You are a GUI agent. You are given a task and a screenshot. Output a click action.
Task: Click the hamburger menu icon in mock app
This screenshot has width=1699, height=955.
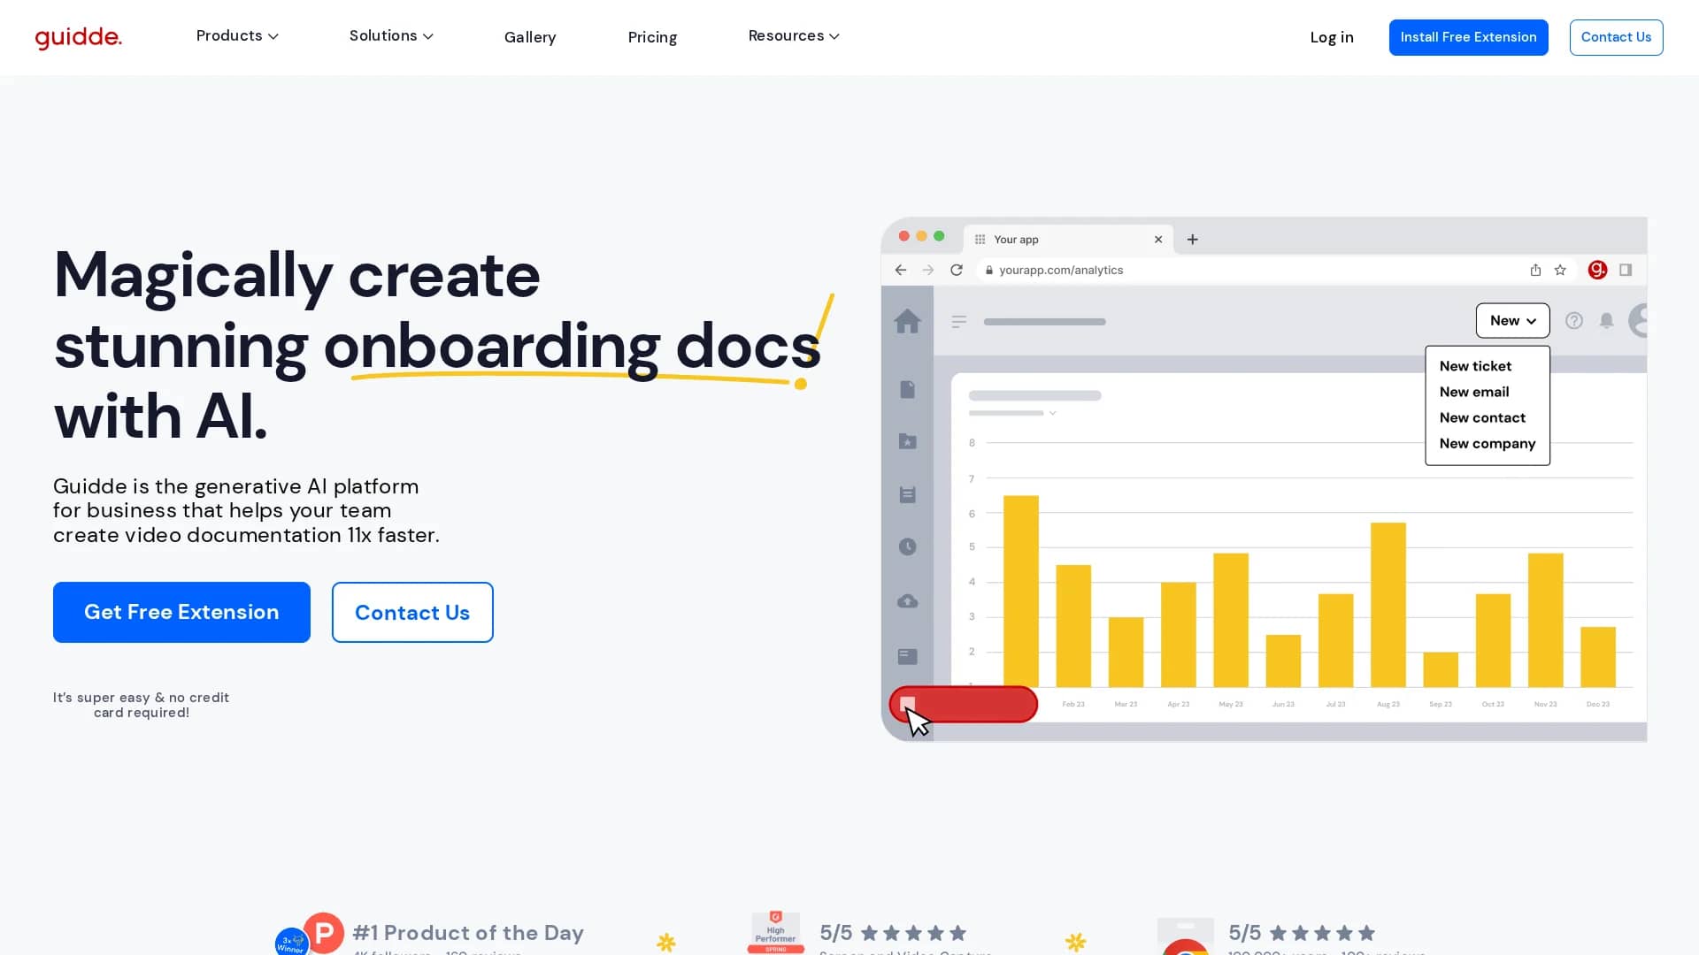pyautogui.click(x=958, y=322)
